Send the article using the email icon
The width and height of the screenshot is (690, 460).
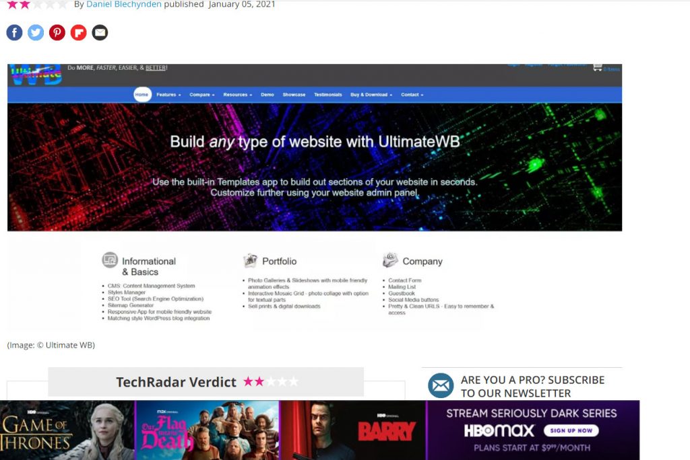pos(100,32)
